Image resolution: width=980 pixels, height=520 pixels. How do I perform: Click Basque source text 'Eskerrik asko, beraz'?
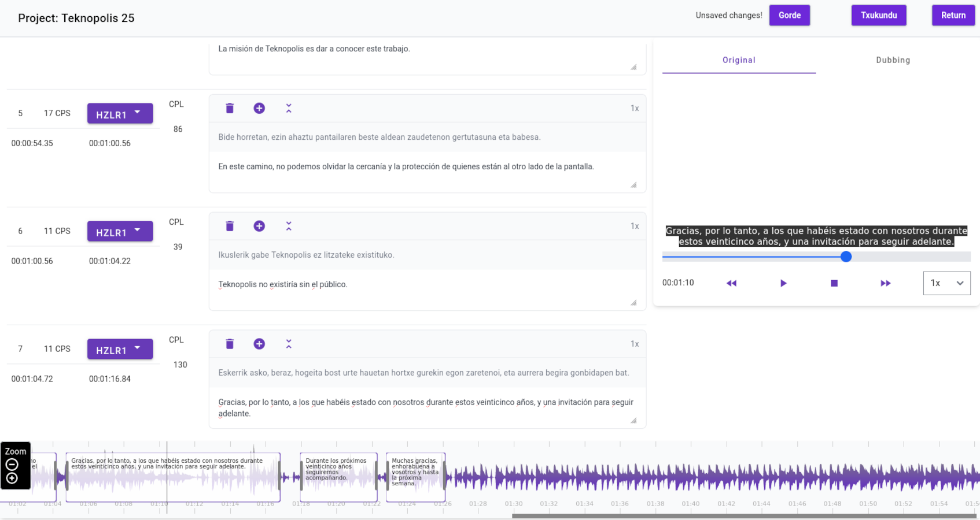click(423, 373)
